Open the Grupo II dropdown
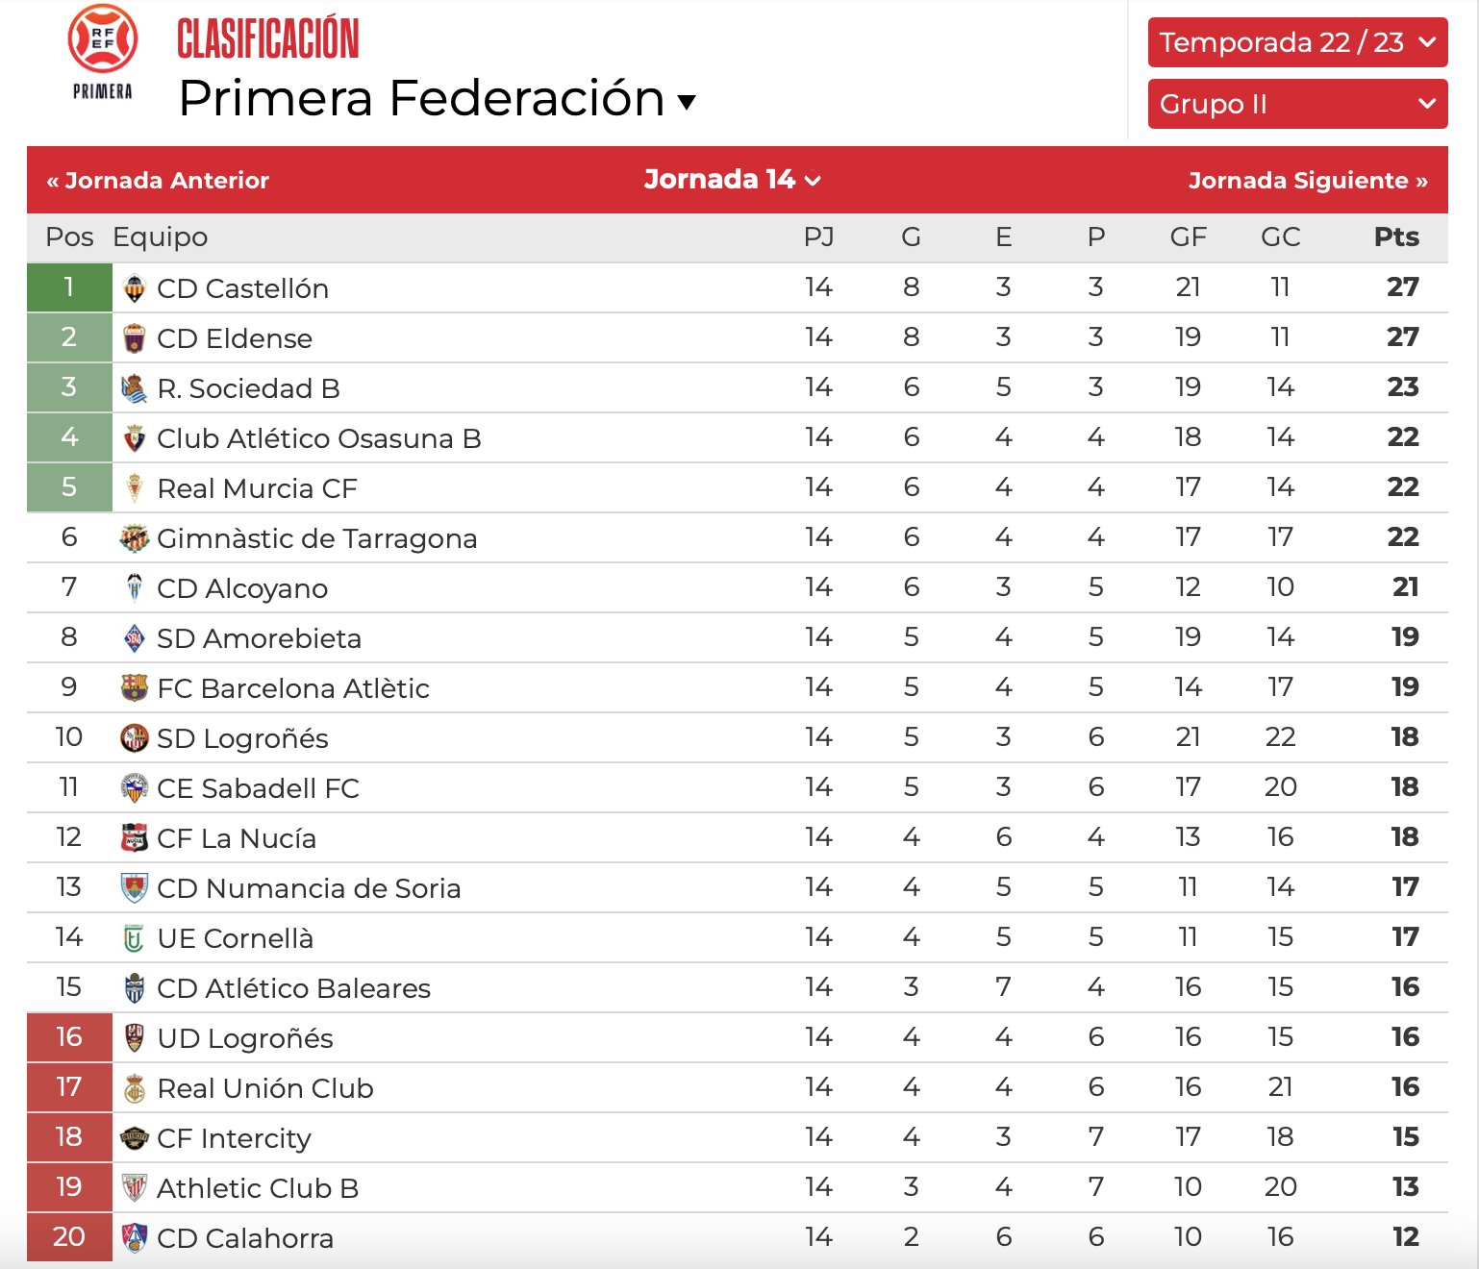 pyautogui.click(x=1297, y=104)
